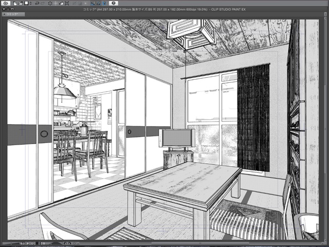
Task: Click the horizontal scrollbar under the canvas
Action: pos(199,243)
